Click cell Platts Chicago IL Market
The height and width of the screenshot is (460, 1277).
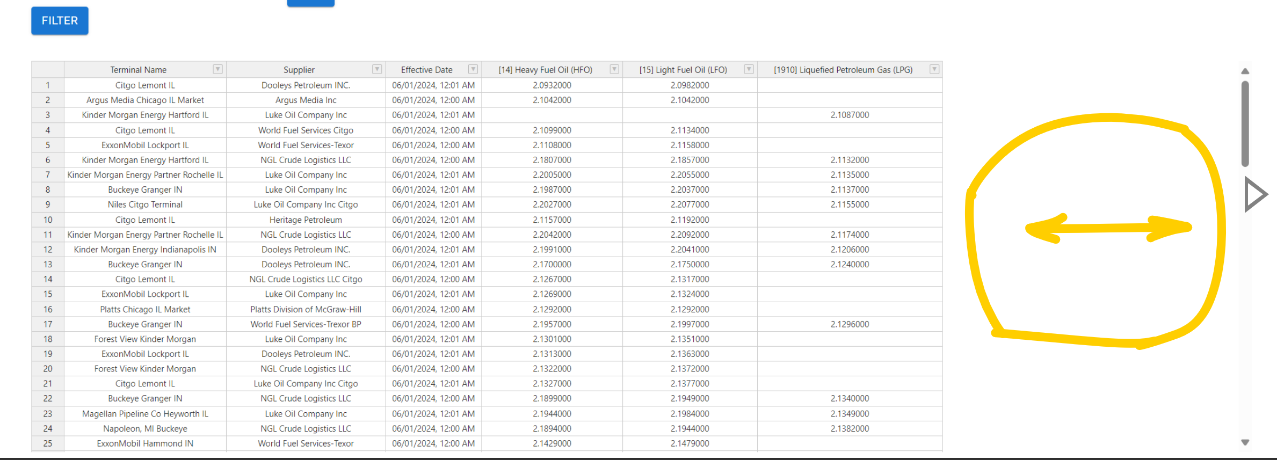pos(145,309)
